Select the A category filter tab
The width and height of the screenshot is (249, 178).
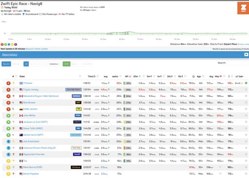(x=31, y=64)
